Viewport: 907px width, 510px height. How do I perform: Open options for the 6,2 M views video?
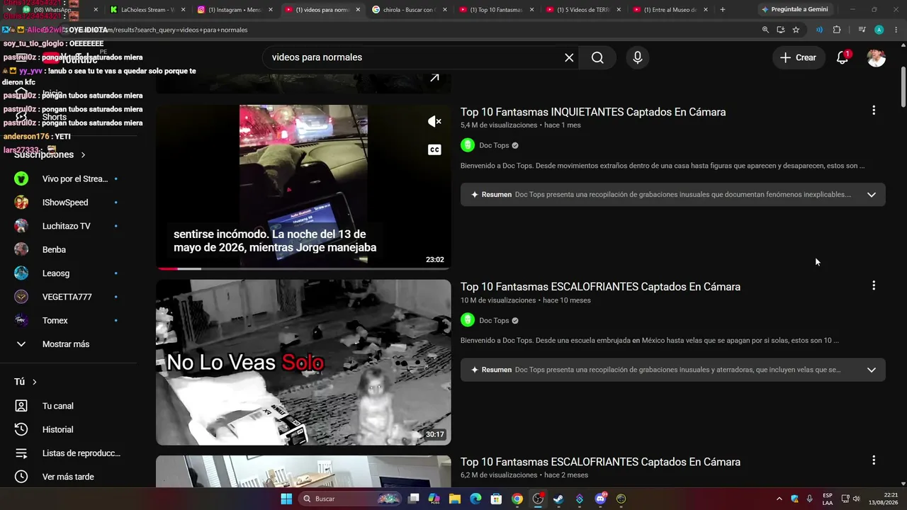(874, 460)
